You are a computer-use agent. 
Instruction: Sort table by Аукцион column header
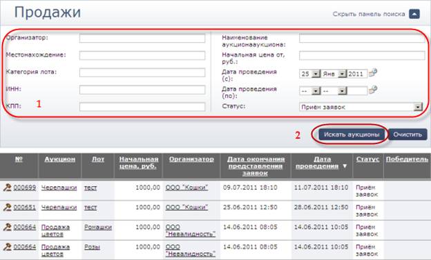[59, 159]
